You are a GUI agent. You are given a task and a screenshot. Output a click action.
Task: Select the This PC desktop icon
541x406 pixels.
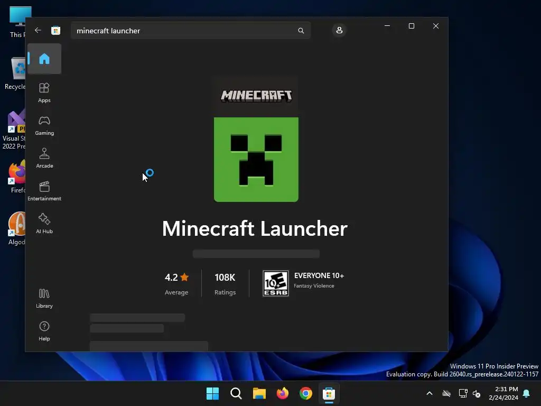(x=18, y=22)
